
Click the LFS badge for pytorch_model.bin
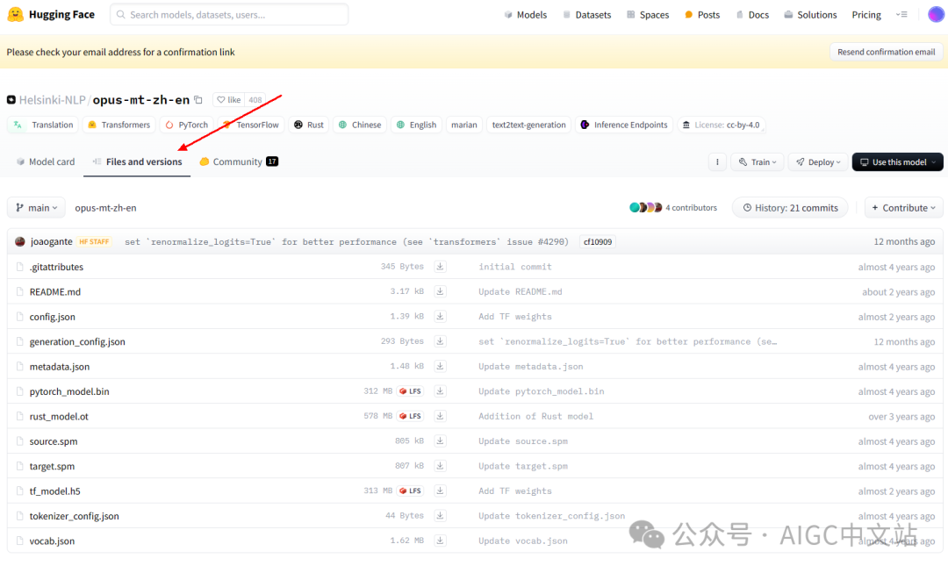pos(411,391)
